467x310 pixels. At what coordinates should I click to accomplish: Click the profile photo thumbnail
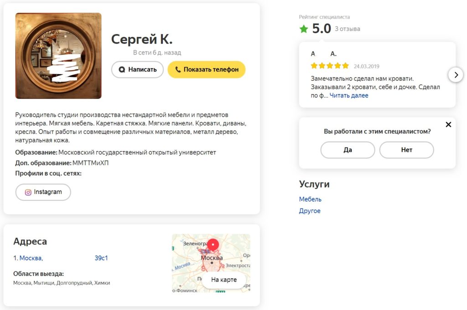click(58, 56)
